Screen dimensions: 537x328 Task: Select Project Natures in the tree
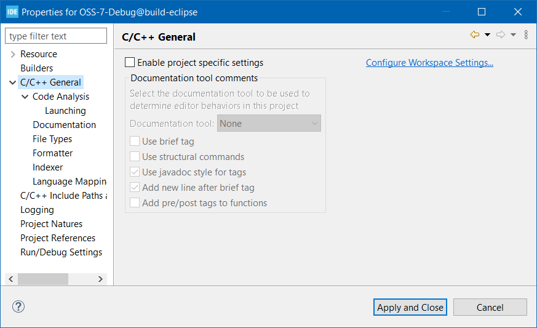click(x=52, y=224)
